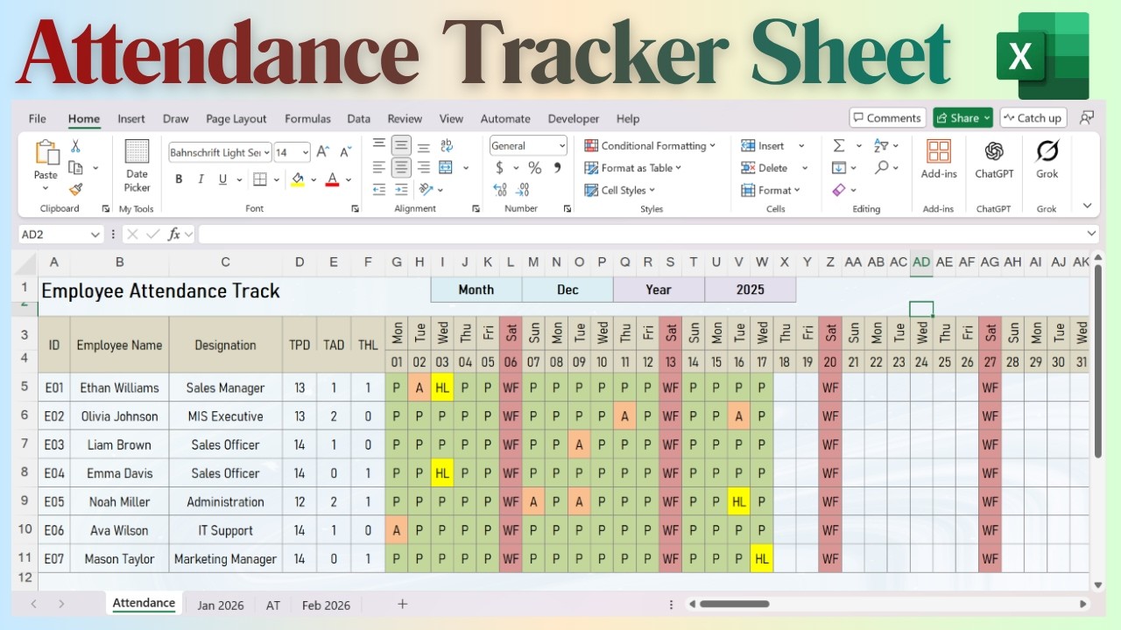Apply comma style format
Image resolution: width=1121 pixels, height=630 pixels.
[x=557, y=168]
